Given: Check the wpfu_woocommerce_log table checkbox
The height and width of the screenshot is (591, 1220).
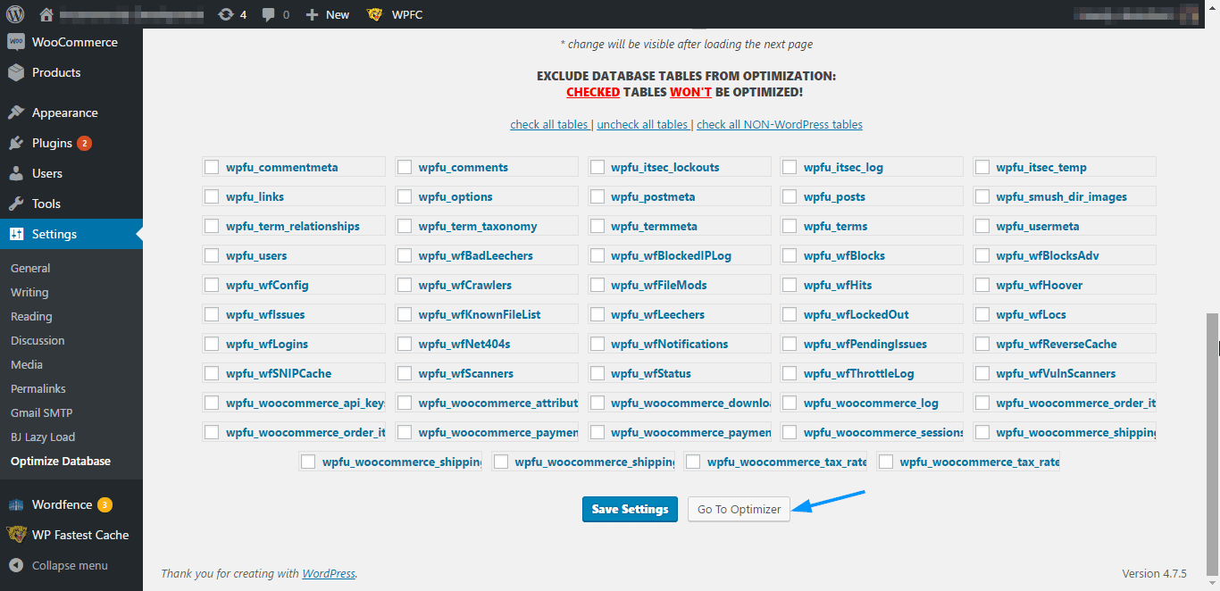Looking at the screenshot, I should tap(790, 403).
